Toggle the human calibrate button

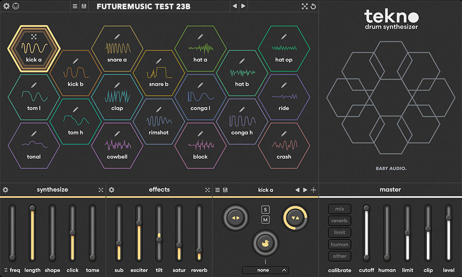click(x=340, y=244)
